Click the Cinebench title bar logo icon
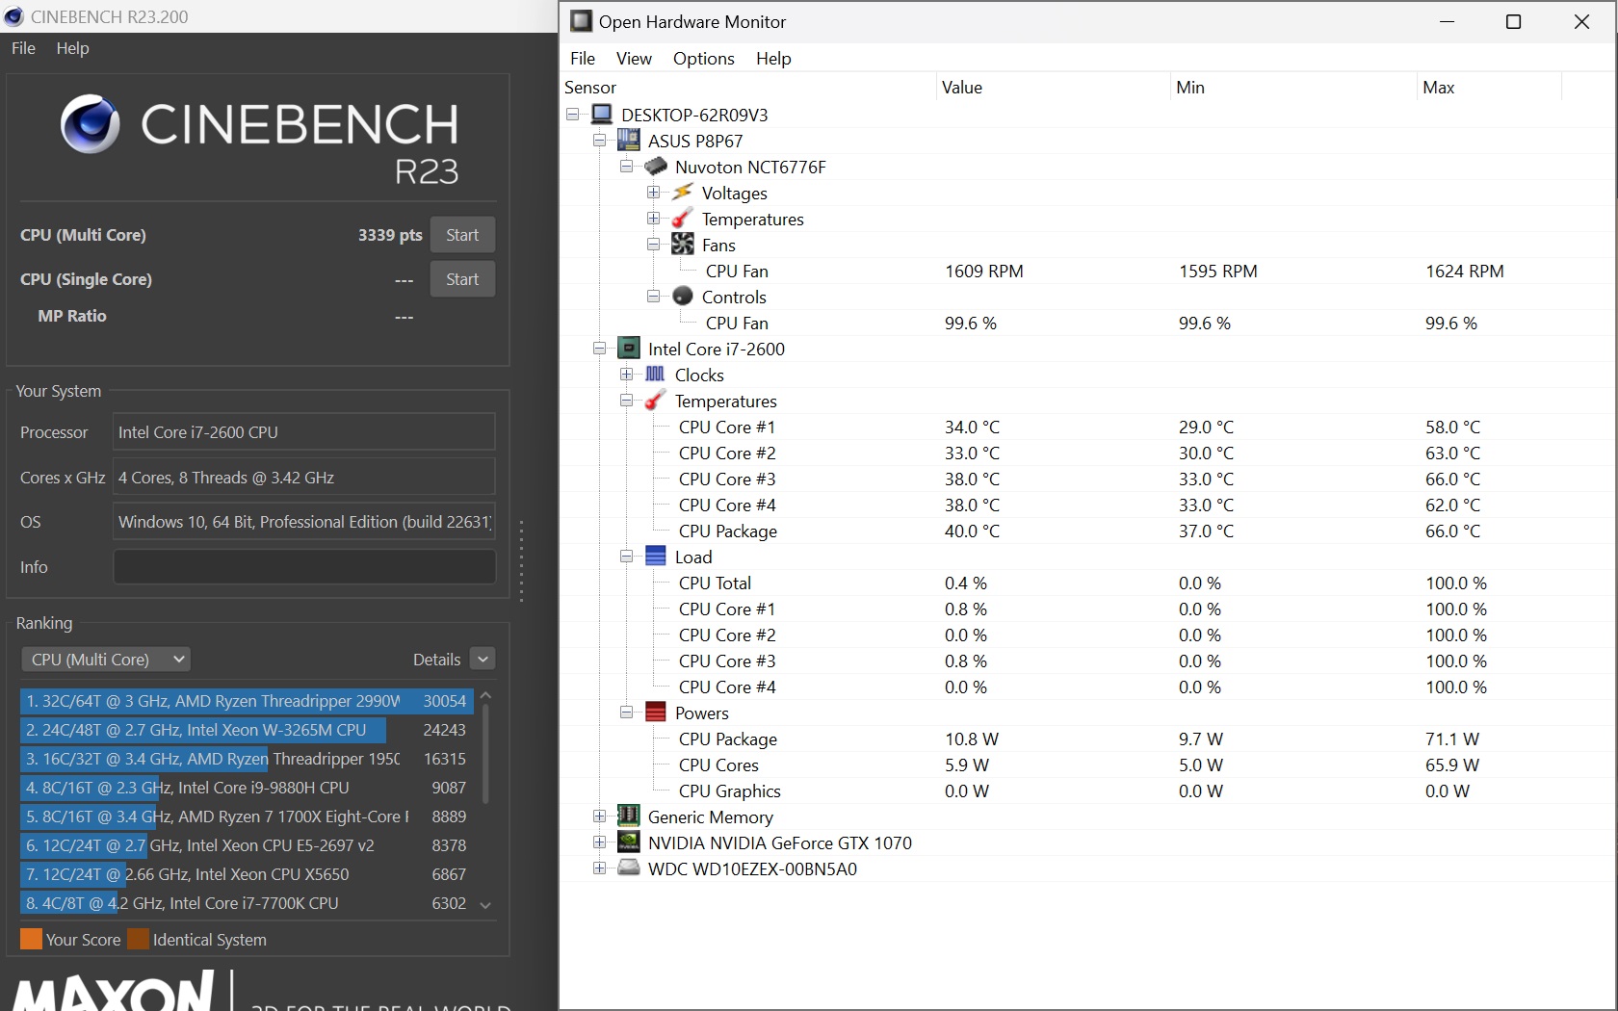 [13, 16]
